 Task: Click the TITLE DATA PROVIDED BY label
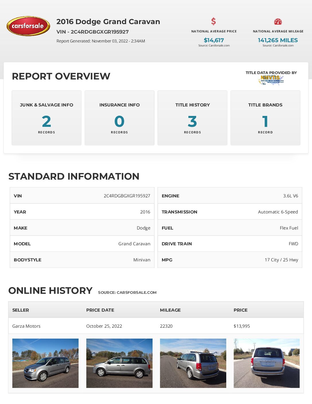click(271, 73)
